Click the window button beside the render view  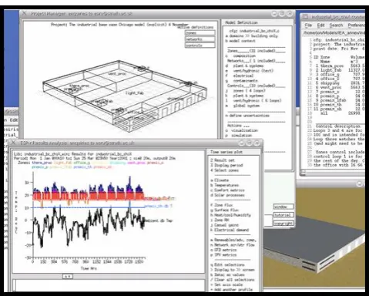pos(283,207)
